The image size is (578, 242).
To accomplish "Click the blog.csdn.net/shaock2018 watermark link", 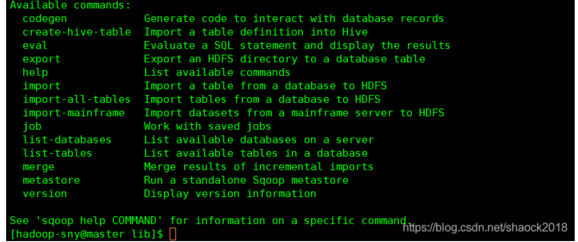I will point(485,228).
